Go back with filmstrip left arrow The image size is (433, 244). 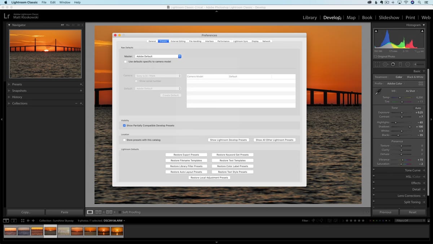coord(28,221)
